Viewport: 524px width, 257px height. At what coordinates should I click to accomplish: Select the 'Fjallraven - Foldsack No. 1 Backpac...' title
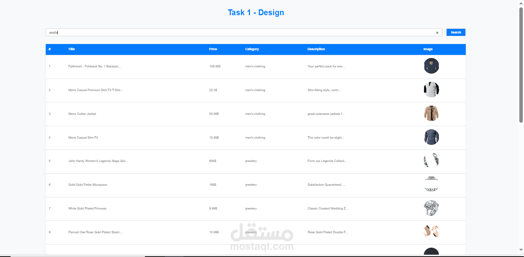[x=95, y=66]
